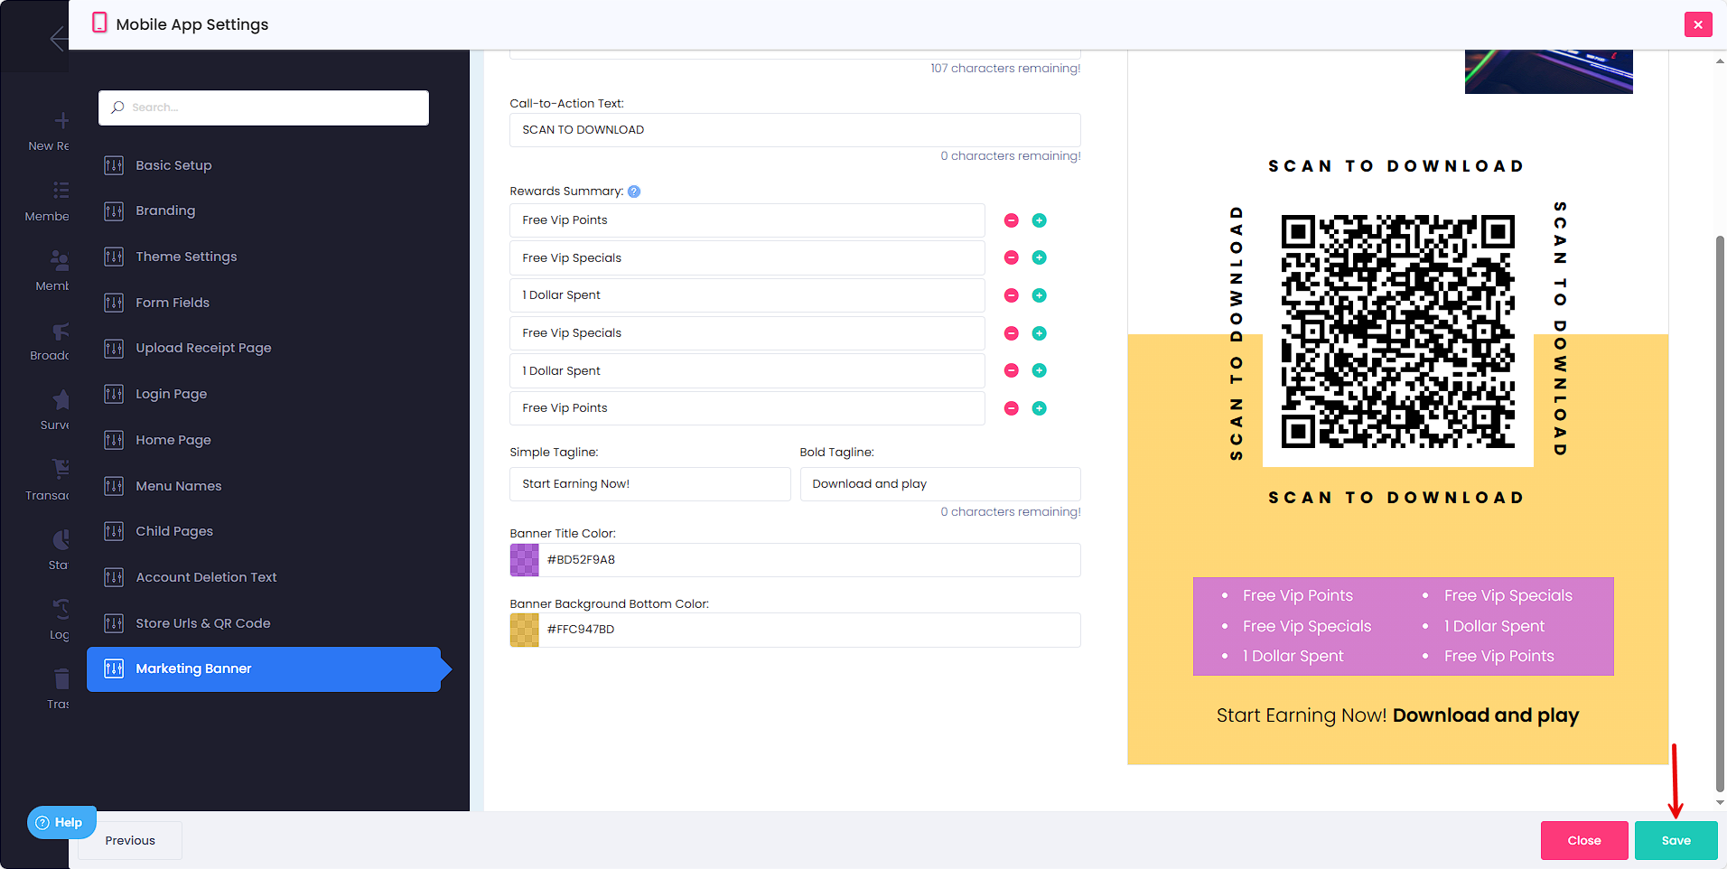Remove the first 1 Dollar Spent reward row
Screen dimensions: 1727x869
[x=1012, y=295]
